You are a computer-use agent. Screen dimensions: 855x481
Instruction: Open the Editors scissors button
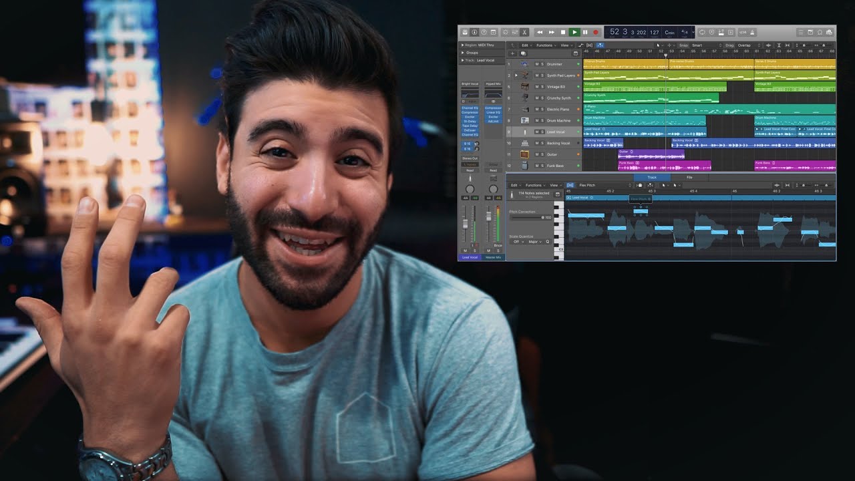click(x=524, y=32)
